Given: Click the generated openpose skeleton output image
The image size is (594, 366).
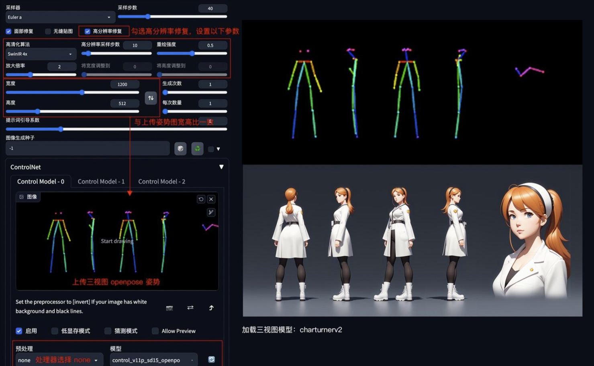Looking at the screenshot, I should 412,92.
